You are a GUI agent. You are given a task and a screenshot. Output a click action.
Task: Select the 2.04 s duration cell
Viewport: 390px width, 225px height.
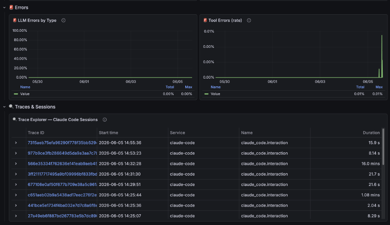pos(373,205)
